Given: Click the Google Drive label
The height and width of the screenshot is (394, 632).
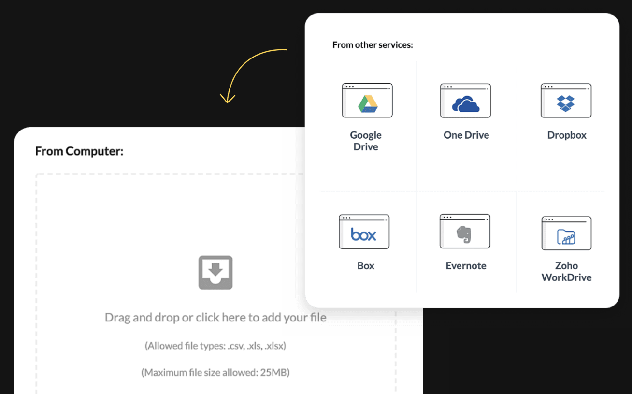Looking at the screenshot, I should 366,141.
